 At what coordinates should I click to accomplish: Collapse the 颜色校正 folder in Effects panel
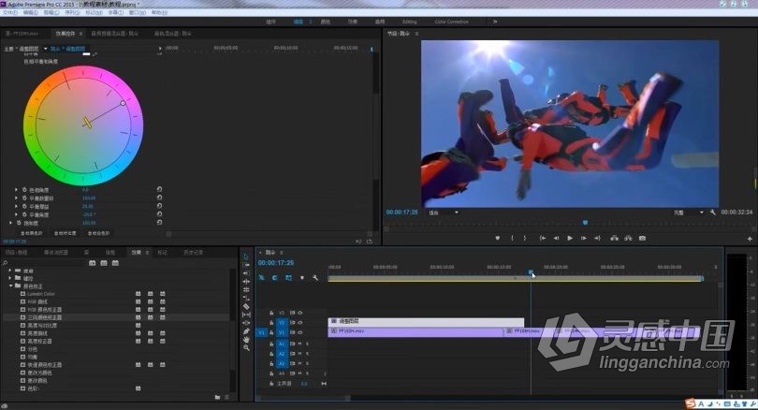(x=10, y=286)
